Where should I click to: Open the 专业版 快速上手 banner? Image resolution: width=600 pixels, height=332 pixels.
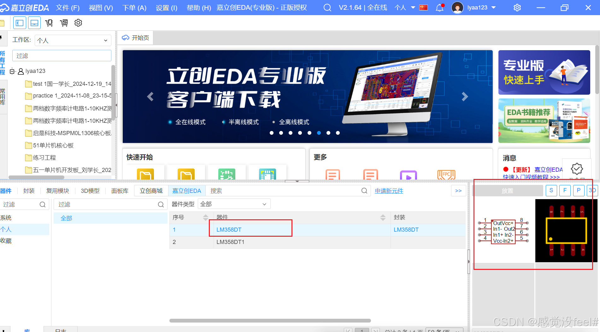coord(544,72)
